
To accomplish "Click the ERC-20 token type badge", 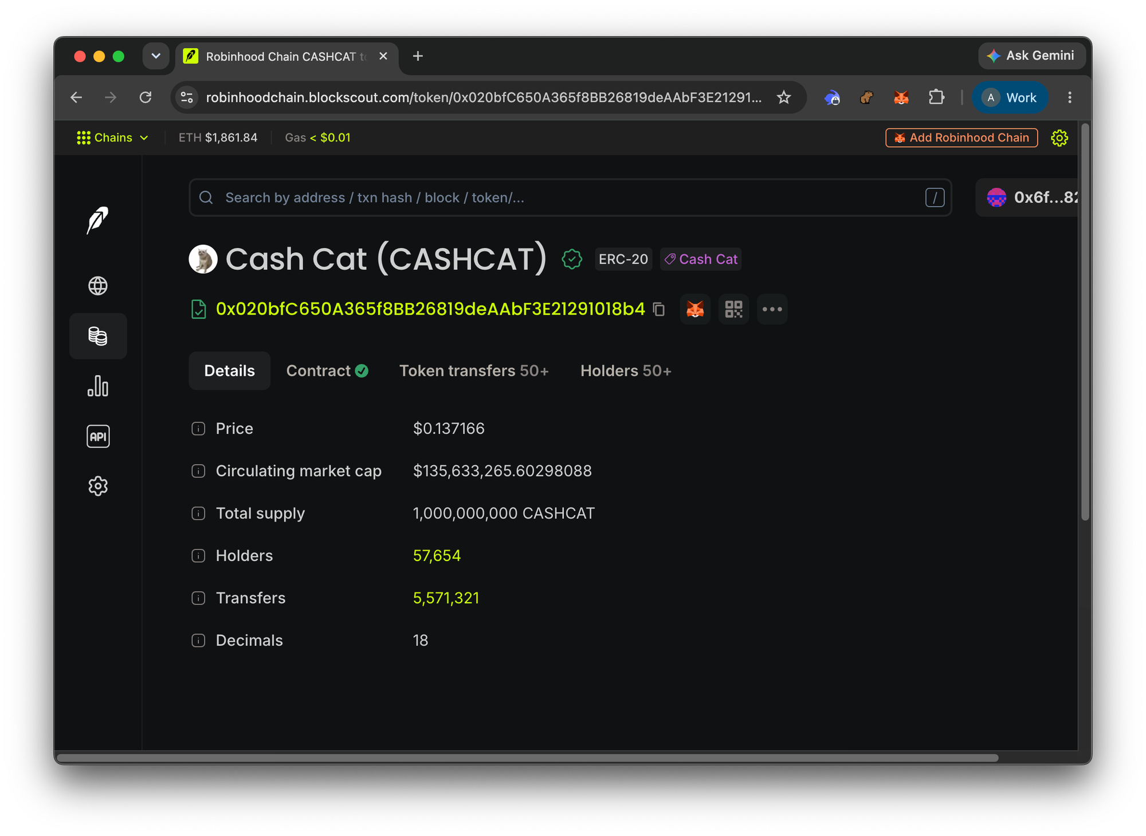I will point(623,259).
